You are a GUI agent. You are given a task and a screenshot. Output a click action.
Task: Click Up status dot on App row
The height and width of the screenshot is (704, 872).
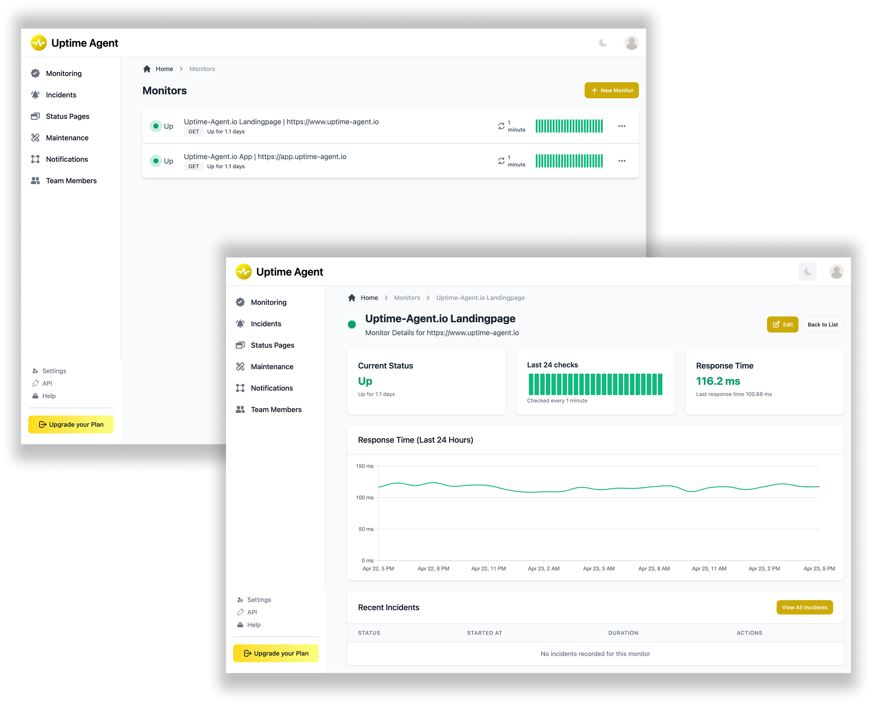click(156, 161)
